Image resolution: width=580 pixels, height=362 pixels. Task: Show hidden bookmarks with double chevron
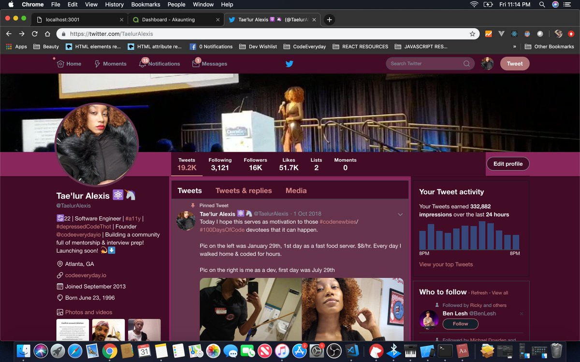pyautogui.click(x=514, y=47)
